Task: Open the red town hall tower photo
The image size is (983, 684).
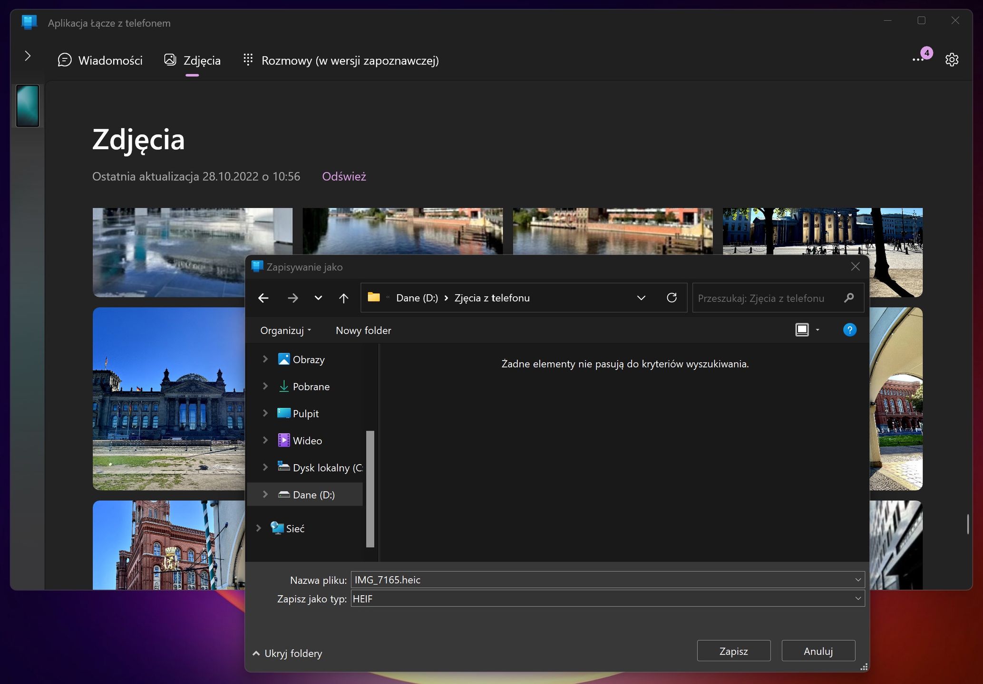Action: click(169, 545)
